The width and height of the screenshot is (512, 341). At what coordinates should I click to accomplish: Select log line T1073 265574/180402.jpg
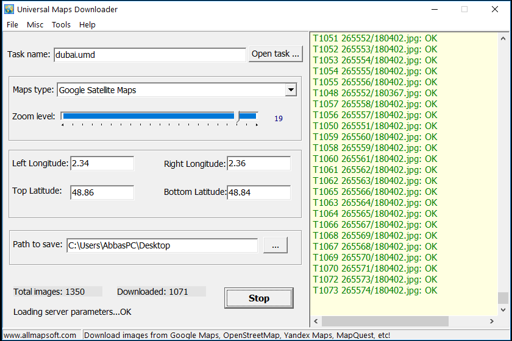coord(375,290)
